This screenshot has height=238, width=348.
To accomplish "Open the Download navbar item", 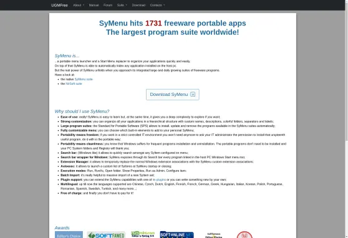I will click(x=138, y=5).
